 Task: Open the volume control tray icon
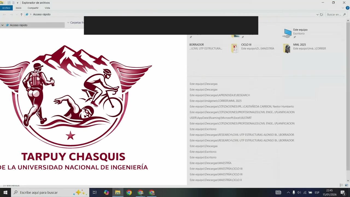(x=299, y=193)
